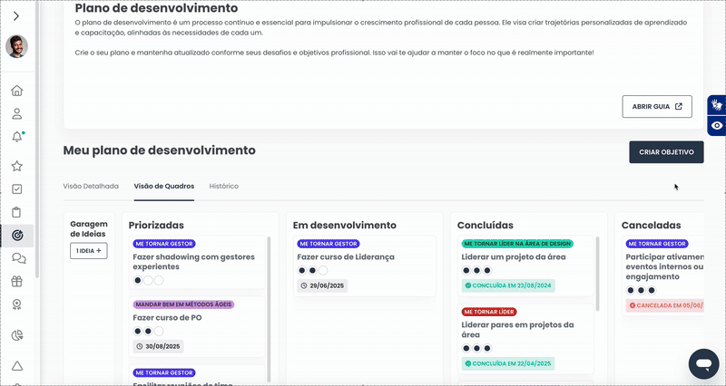Click CONCLUÍDA EM 23/08/2024 badge

pos(508,285)
